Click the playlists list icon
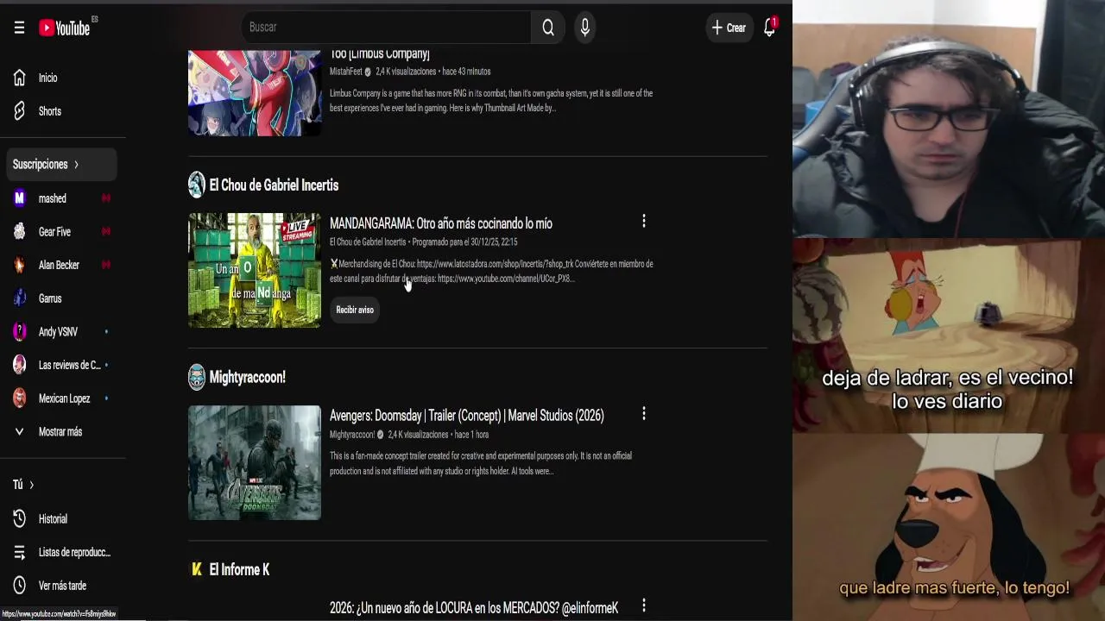 (19, 552)
